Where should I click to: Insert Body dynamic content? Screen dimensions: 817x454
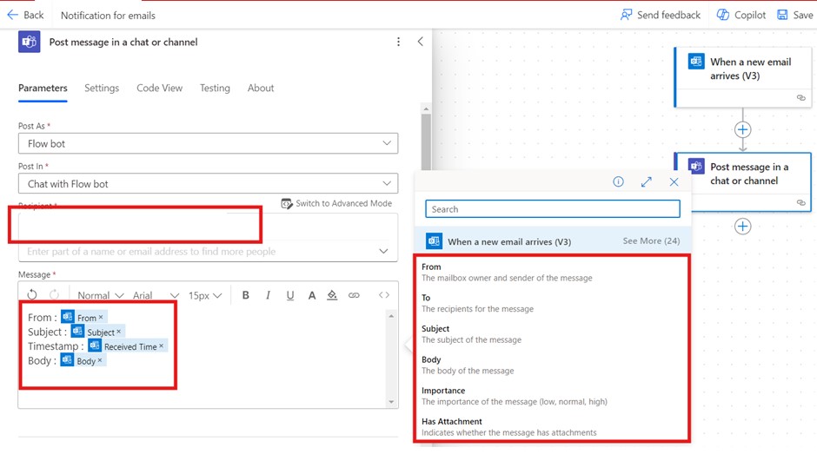pyautogui.click(x=552, y=365)
